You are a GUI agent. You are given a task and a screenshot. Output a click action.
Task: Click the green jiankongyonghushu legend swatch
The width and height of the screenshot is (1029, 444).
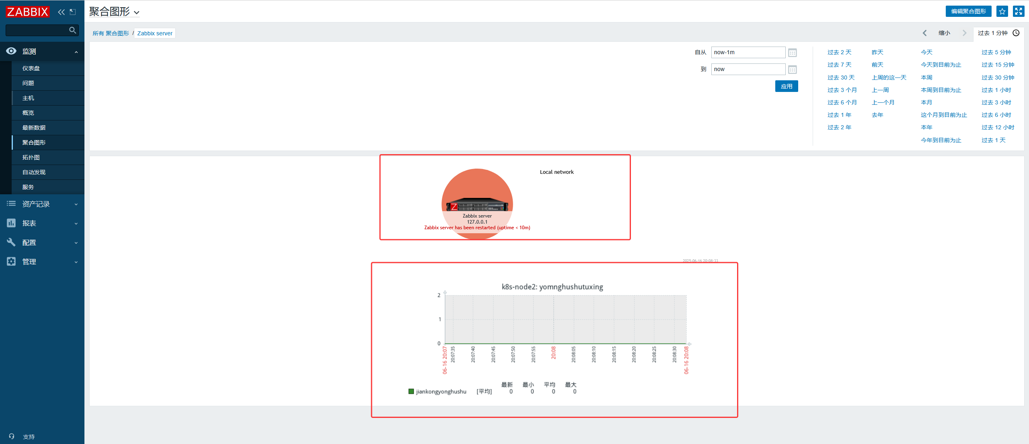(x=411, y=391)
